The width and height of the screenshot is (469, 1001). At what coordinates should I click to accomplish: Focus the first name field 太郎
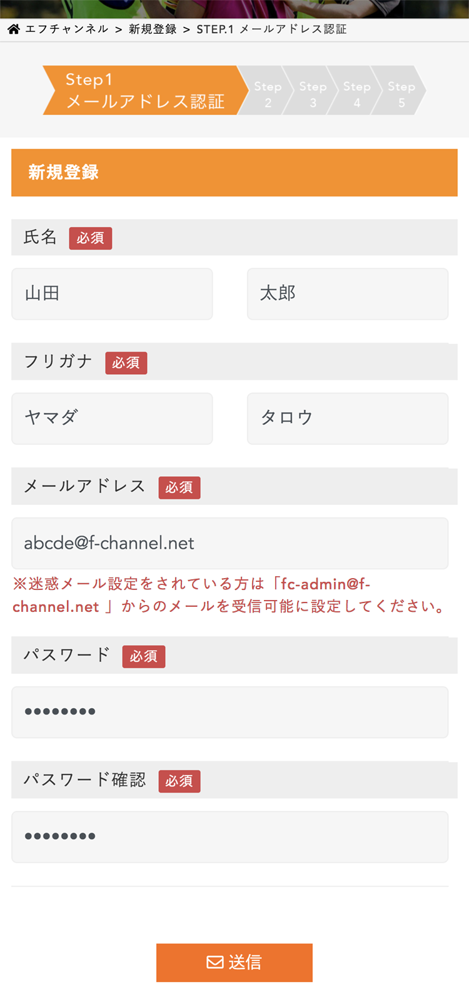coord(348,294)
